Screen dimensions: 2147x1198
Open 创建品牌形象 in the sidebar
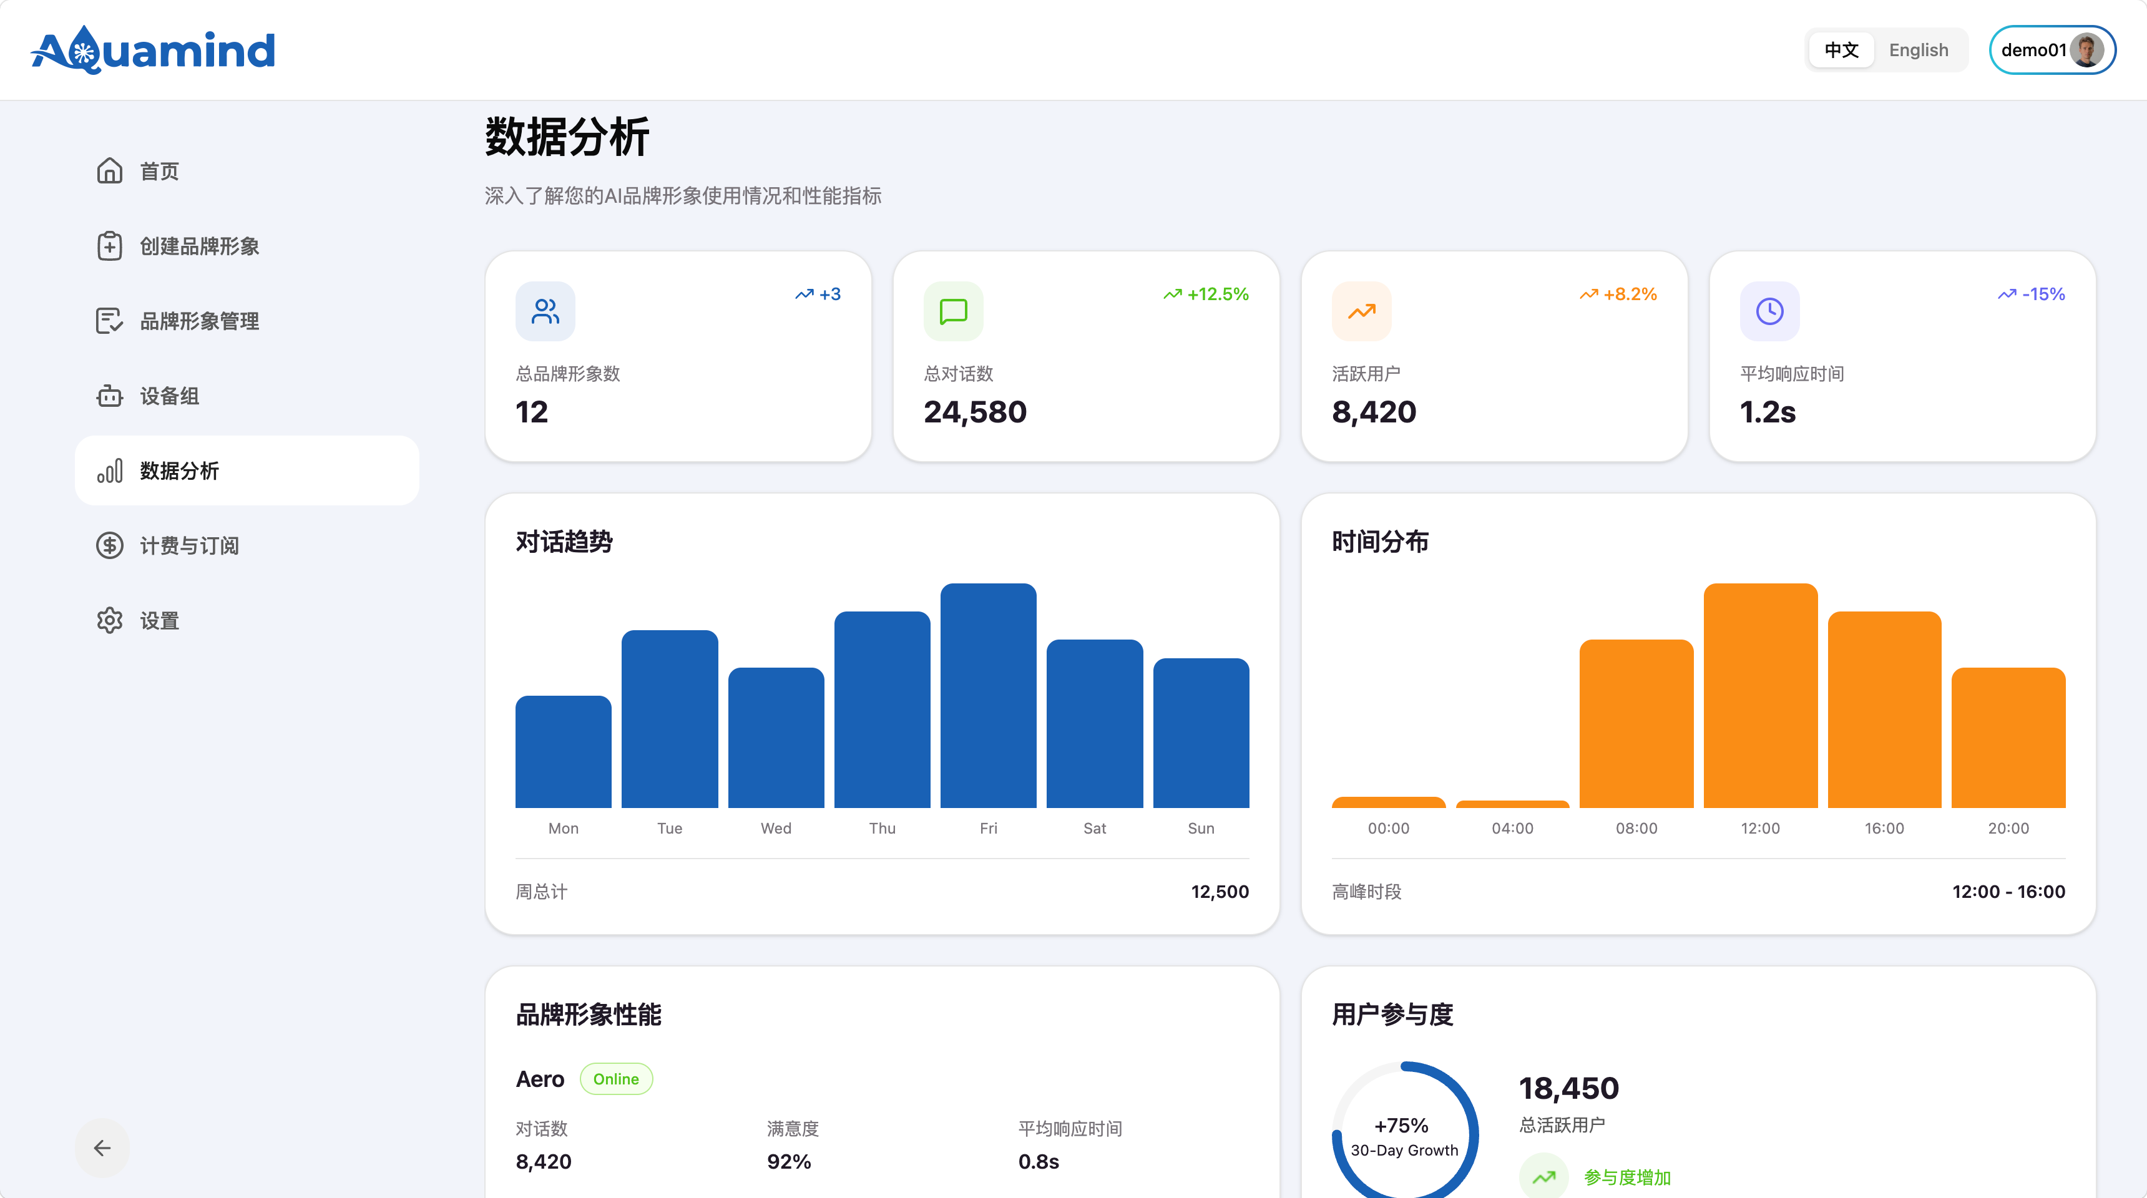(247, 246)
